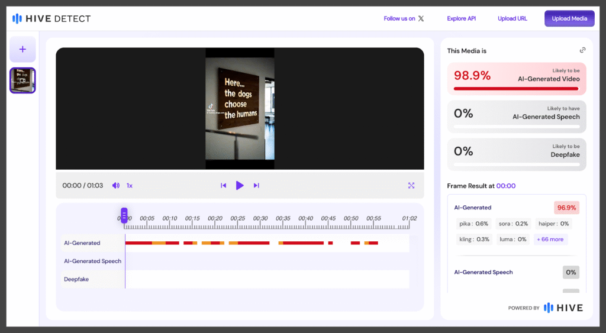The height and width of the screenshot is (333, 606).
Task: Enter fullscreen with the expand icon
Action: point(411,185)
